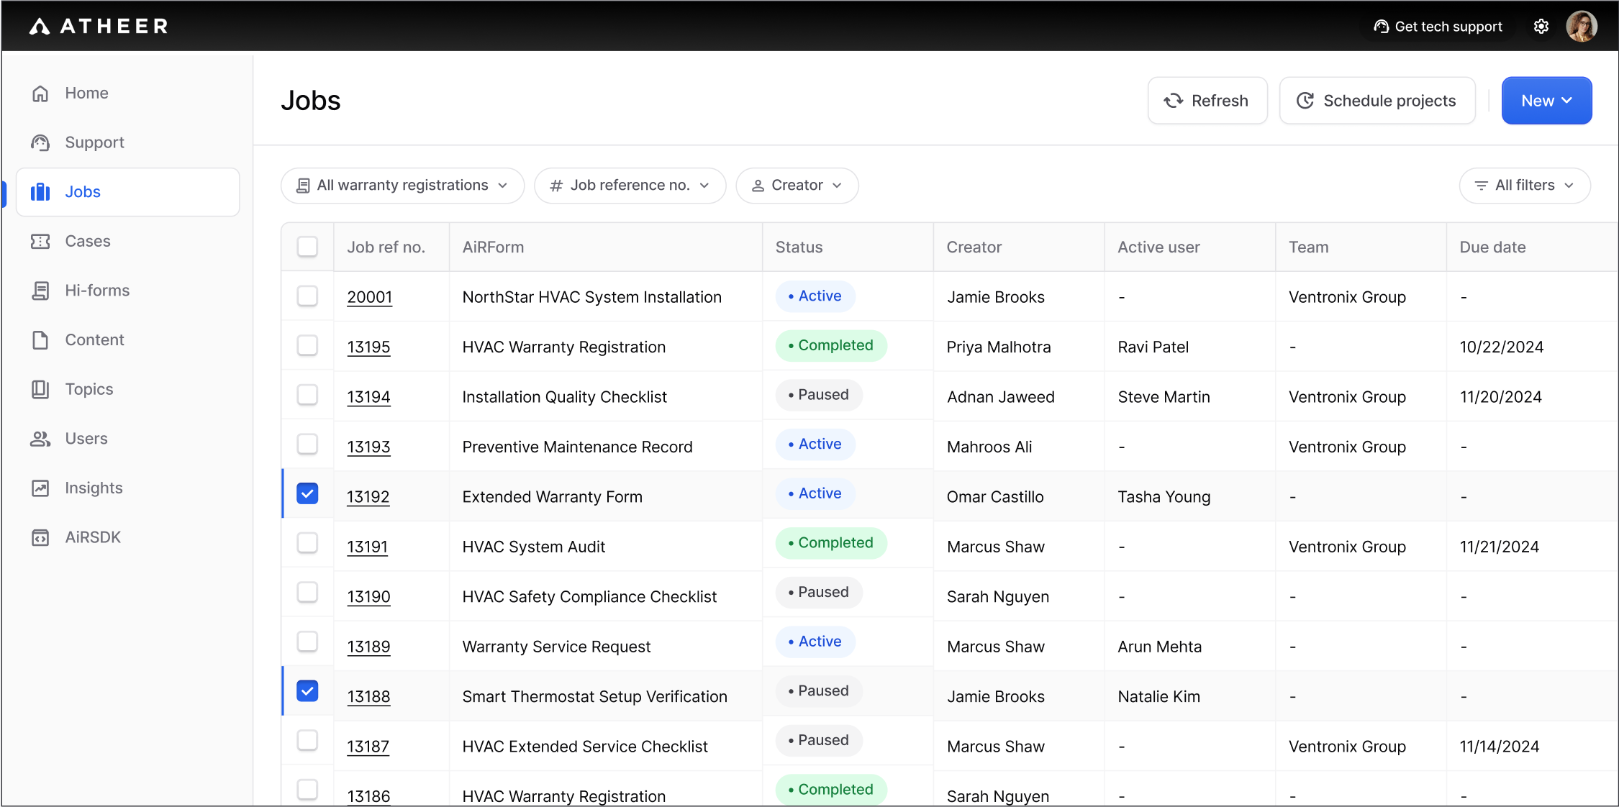Screen dimensions: 1619x807
Task: Open the Cases page
Action: tap(127, 241)
